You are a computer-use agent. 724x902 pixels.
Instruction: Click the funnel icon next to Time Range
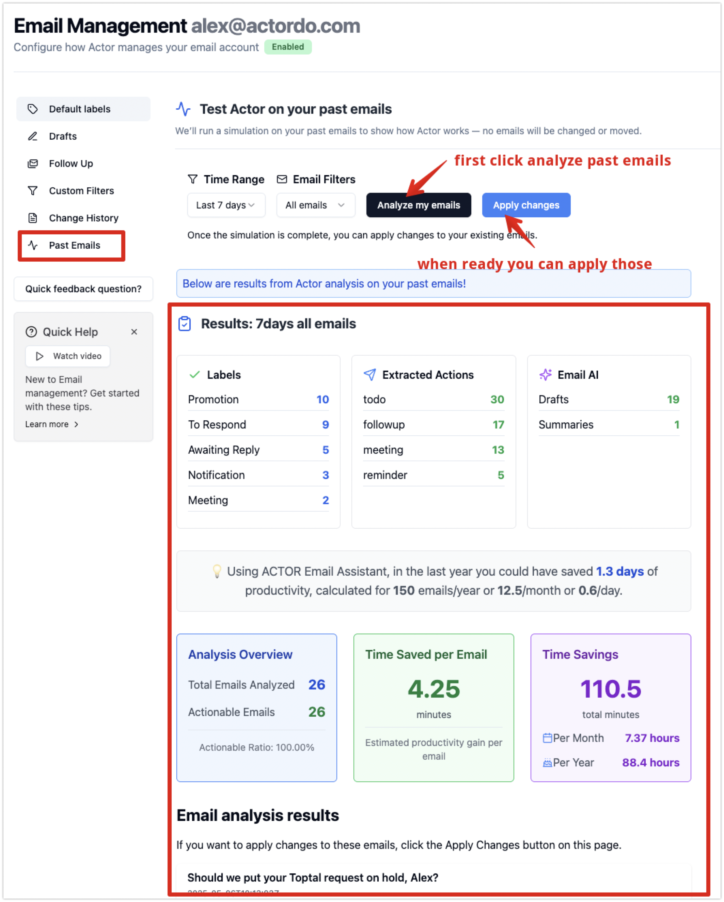(192, 180)
